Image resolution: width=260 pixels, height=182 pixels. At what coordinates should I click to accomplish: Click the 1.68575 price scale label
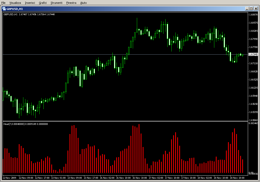pos(253,23)
